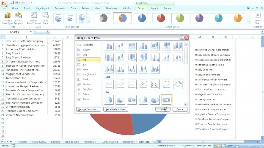The image size is (264, 148).
Task: Choose the purple pie chart style
Action: click(x=199, y=18)
